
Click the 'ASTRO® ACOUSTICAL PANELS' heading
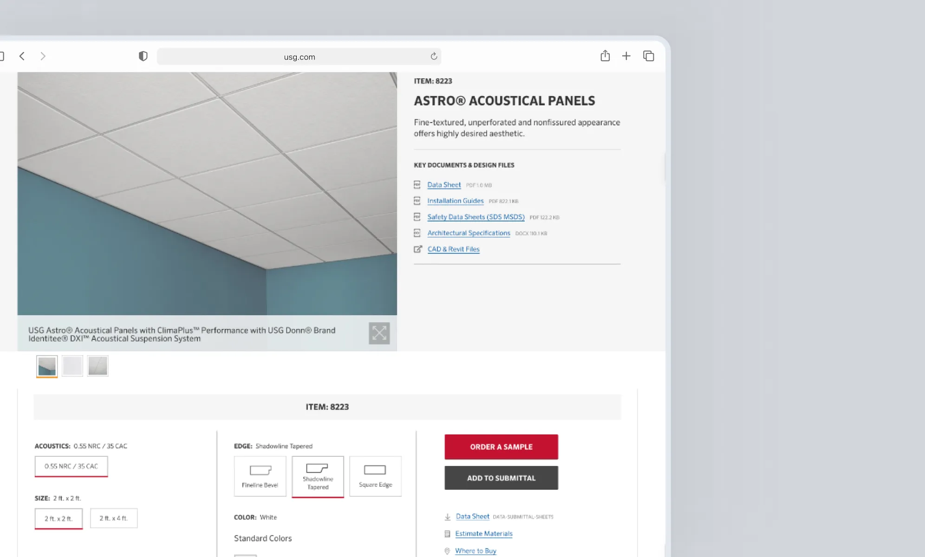504,101
